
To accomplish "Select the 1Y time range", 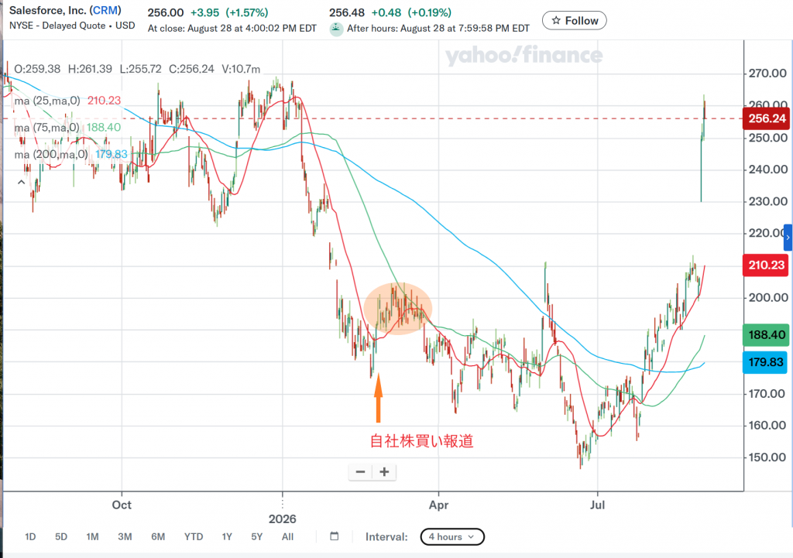I will (227, 537).
